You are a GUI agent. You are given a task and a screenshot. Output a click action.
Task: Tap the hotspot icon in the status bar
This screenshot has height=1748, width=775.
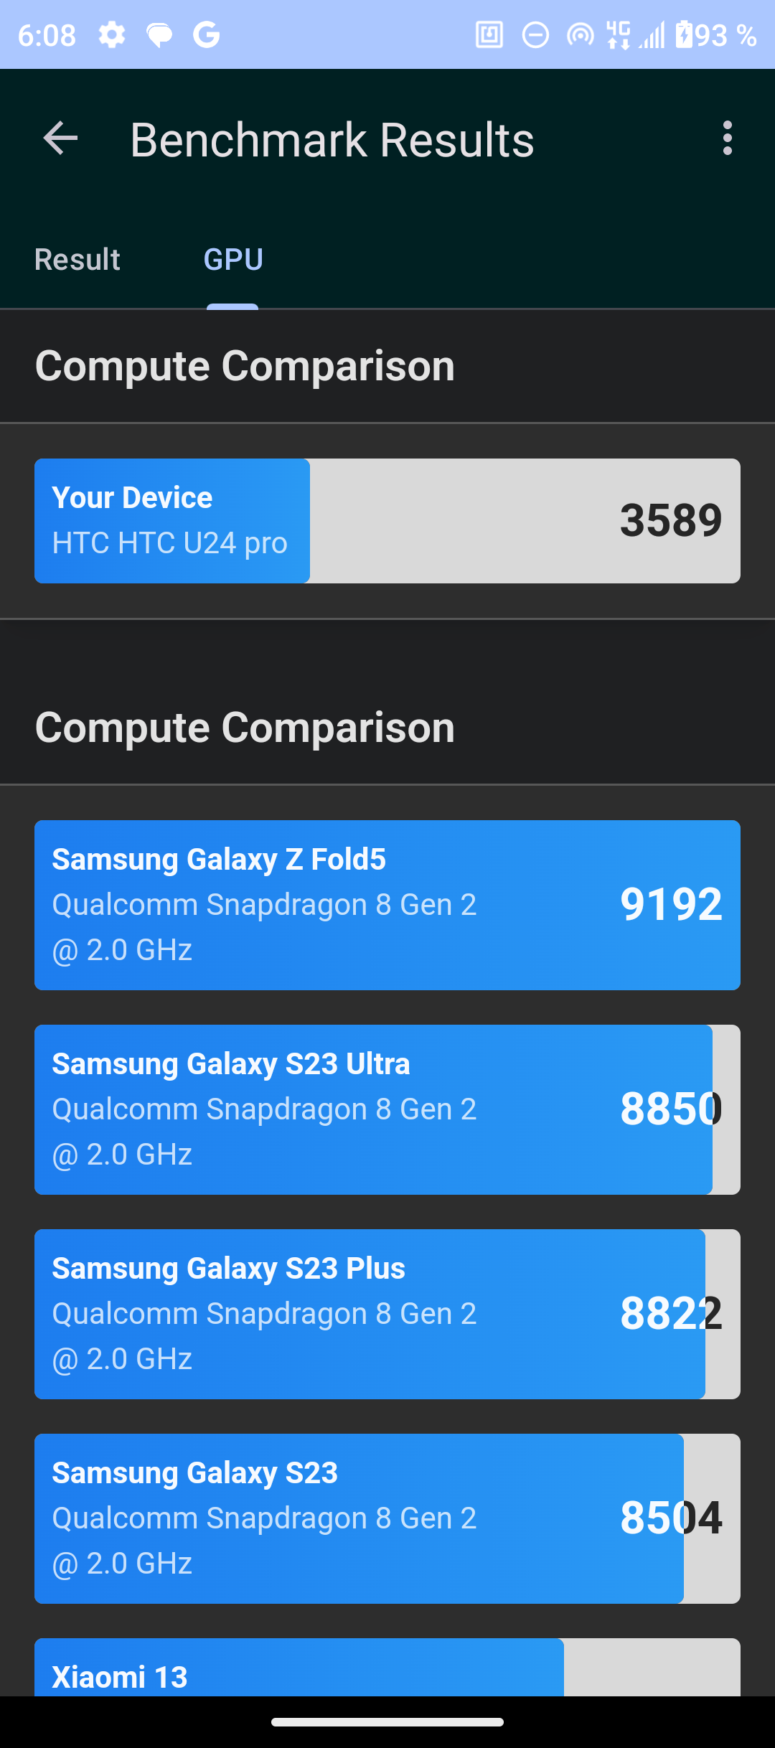[578, 34]
